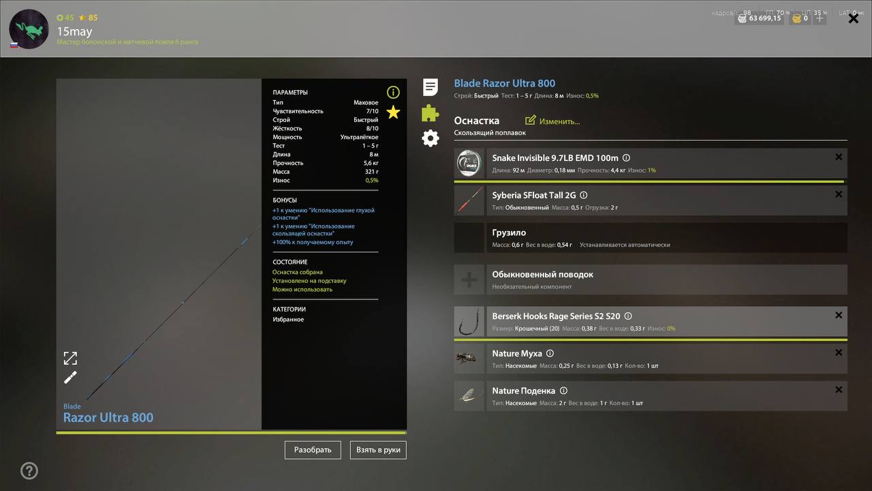
Task: Click the Nature Поденка item name
Action: [524, 391]
